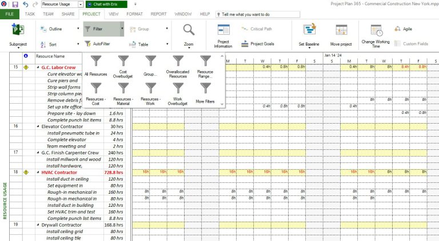439x241 pixels.
Task: Select the Resources - Cost filter
Action: (x=96, y=93)
